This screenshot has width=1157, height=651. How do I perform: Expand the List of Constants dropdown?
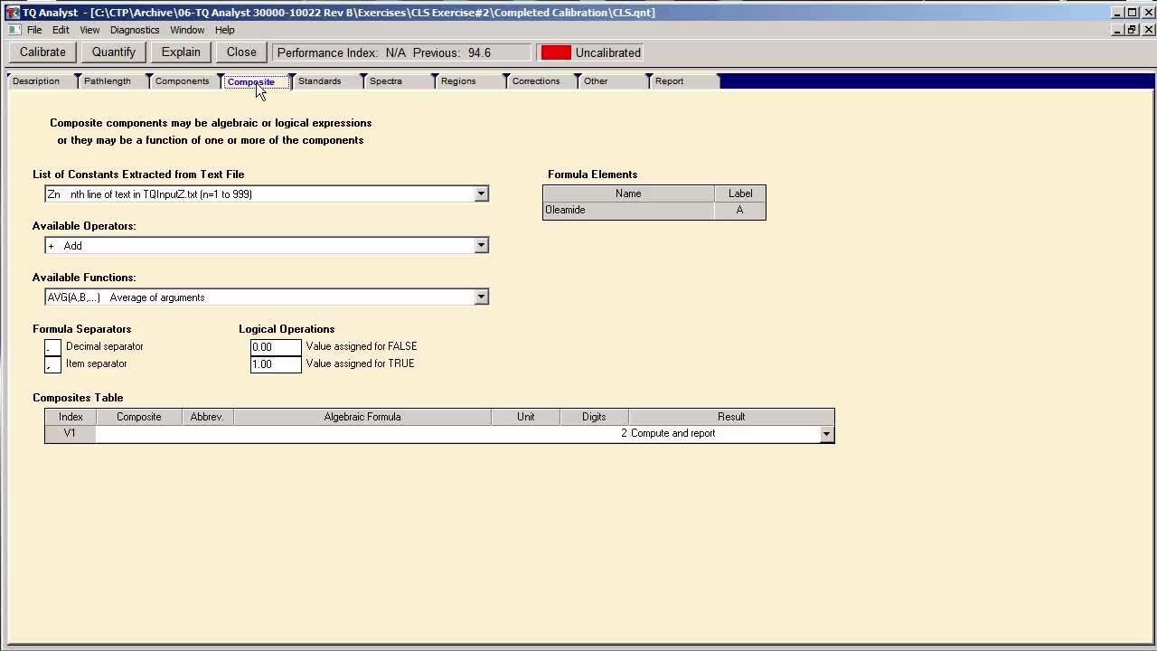click(x=481, y=193)
